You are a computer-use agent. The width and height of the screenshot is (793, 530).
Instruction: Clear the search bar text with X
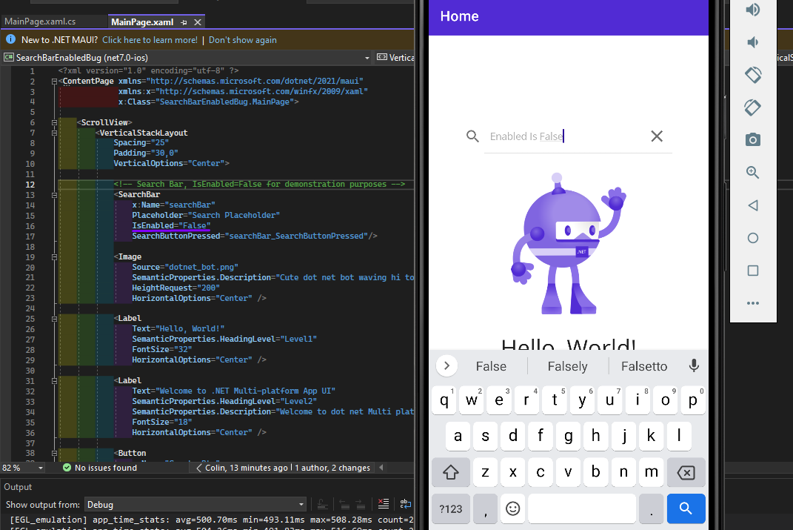click(x=657, y=136)
